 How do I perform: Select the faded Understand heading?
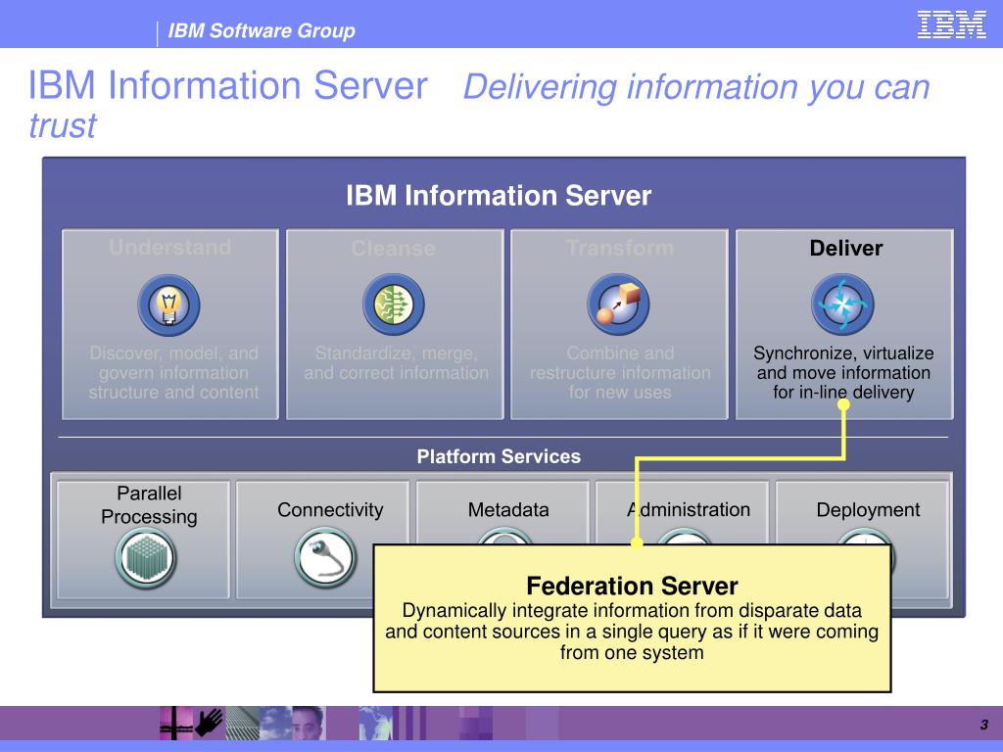(169, 248)
